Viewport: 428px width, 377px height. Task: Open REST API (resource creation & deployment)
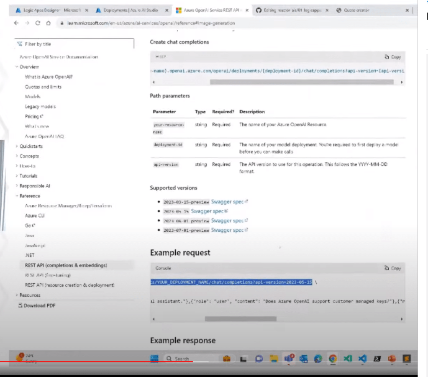click(69, 285)
